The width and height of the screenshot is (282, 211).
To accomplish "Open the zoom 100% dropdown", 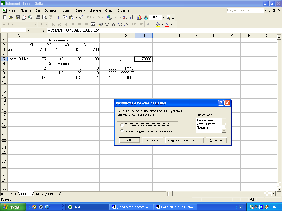I will pyautogui.click(x=163, y=17).
